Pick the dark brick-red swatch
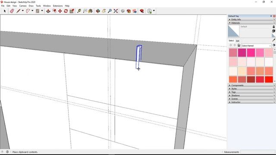276x155 pixels. click(x=251, y=79)
